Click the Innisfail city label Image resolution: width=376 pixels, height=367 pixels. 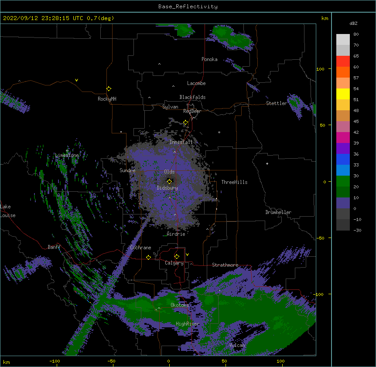[181, 142]
